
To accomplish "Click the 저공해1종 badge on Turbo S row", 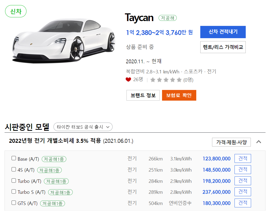I will 60,192.
